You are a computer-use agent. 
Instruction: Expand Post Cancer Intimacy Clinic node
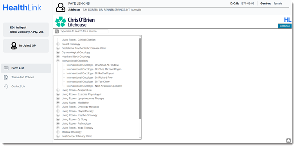pos(58,136)
